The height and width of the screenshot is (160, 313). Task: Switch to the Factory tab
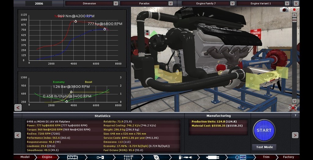click(288, 157)
